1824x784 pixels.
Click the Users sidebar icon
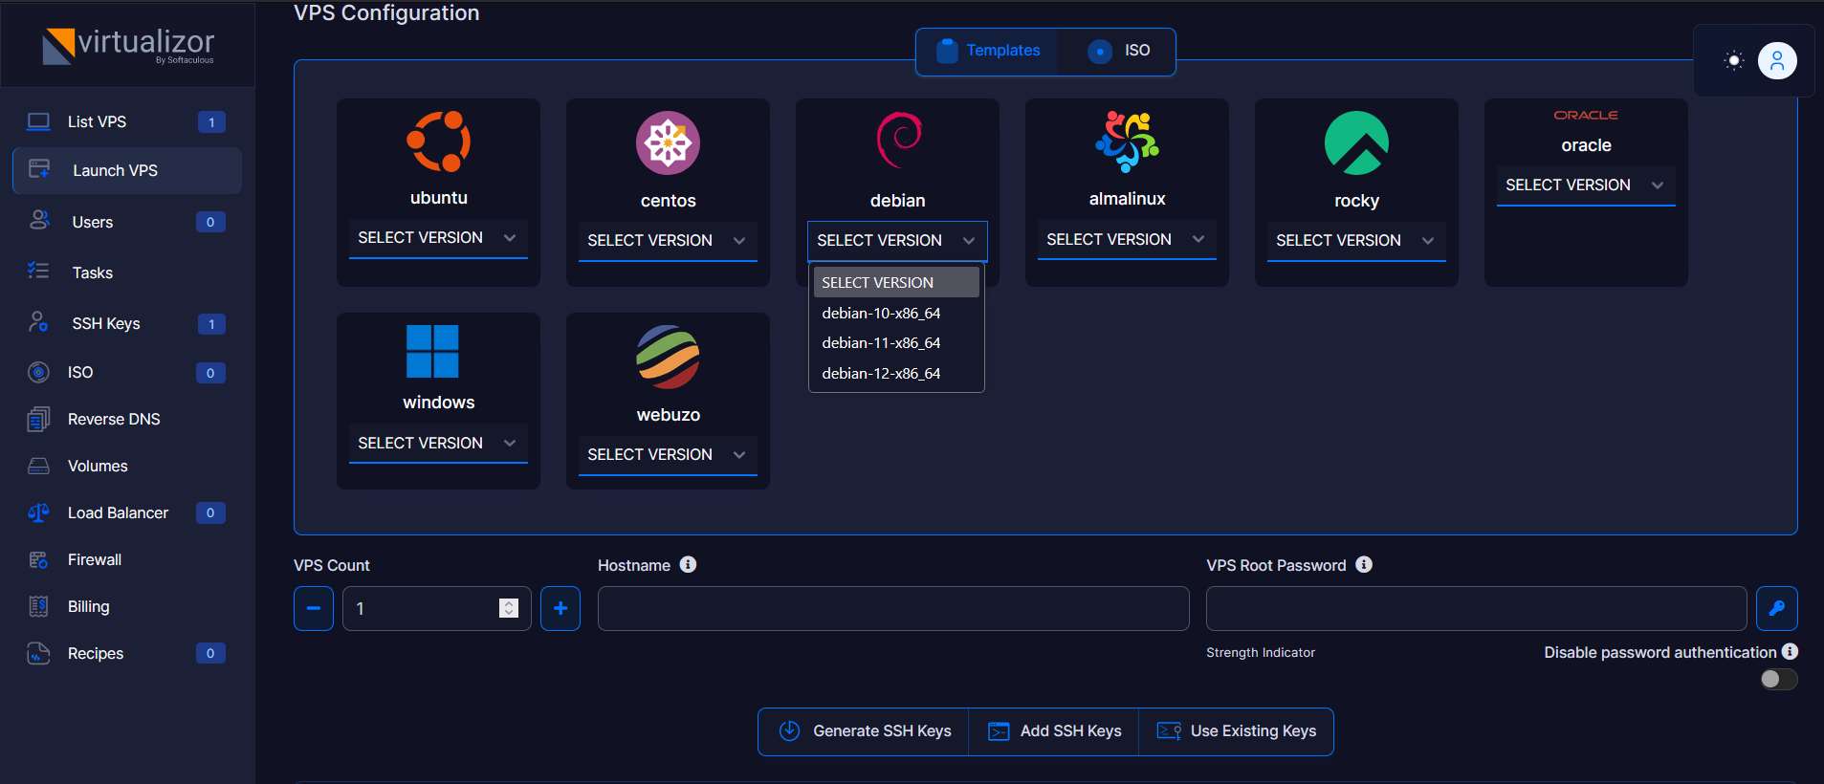[x=39, y=221]
